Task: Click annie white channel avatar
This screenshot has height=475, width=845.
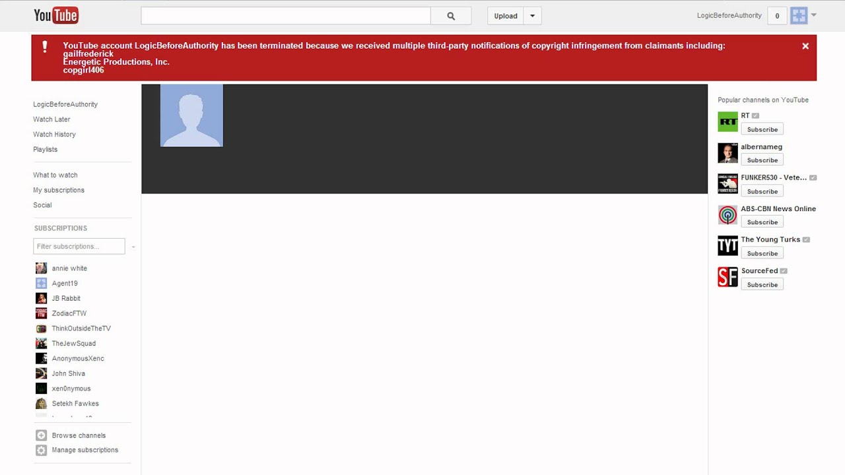Action: (41, 269)
